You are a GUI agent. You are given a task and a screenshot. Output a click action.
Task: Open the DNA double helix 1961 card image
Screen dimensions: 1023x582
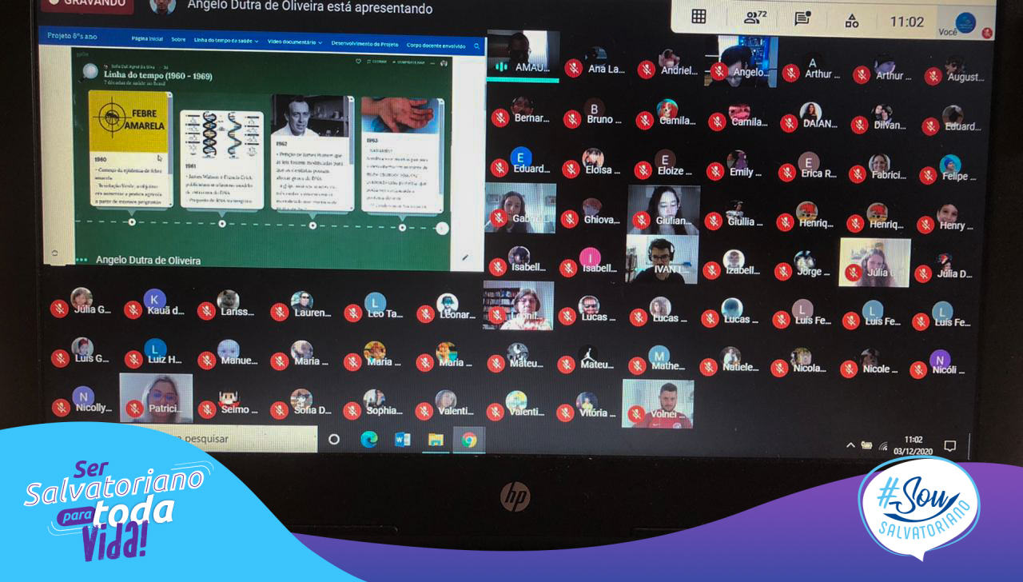click(x=221, y=134)
